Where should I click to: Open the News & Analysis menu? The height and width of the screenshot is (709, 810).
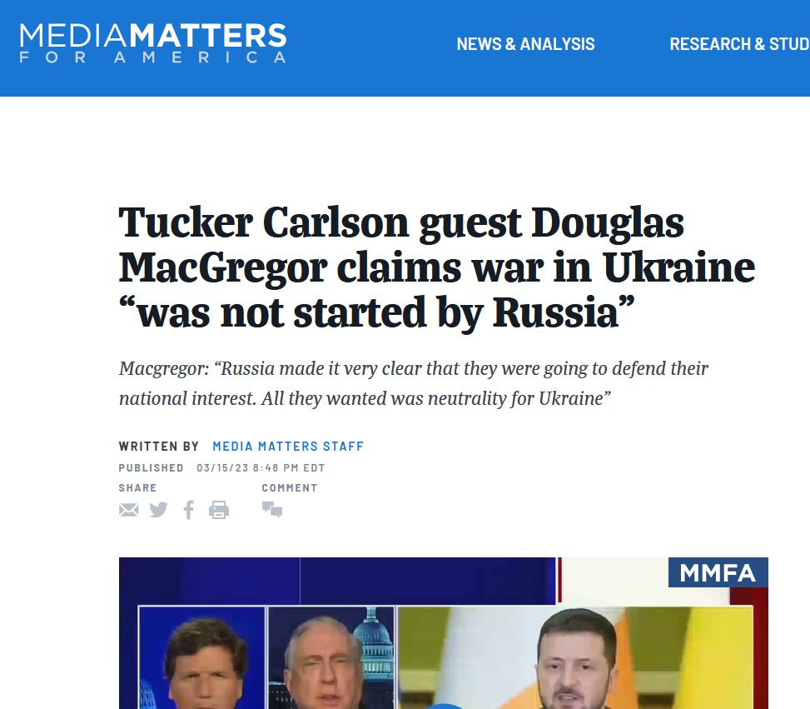click(x=525, y=44)
